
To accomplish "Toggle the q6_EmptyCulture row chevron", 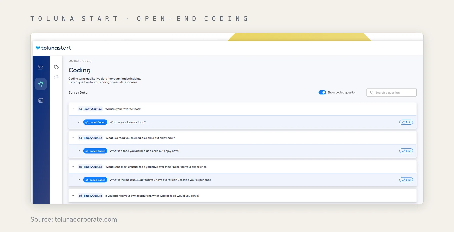I will tap(73, 196).
